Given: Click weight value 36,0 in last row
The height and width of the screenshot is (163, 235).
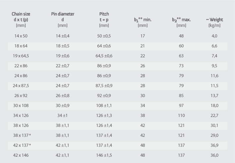Looking at the screenshot, I should click(x=214, y=155).
